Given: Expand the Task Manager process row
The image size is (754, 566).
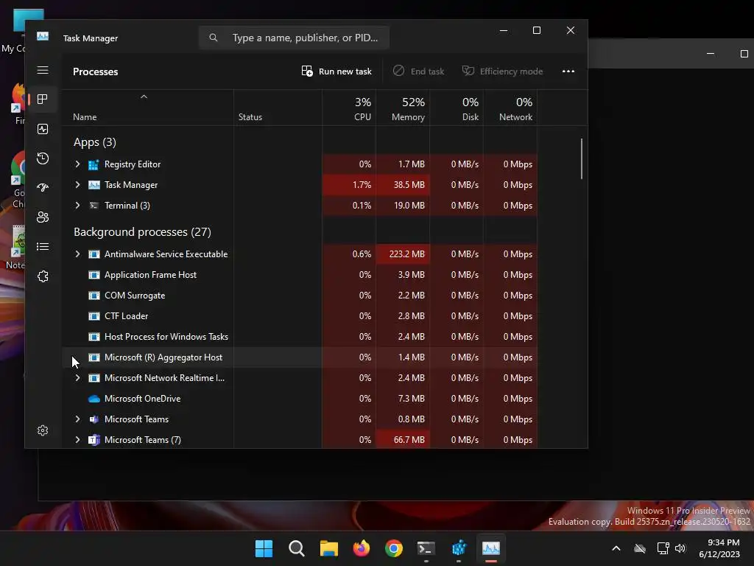Looking at the screenshot, I should coord(77,185).
